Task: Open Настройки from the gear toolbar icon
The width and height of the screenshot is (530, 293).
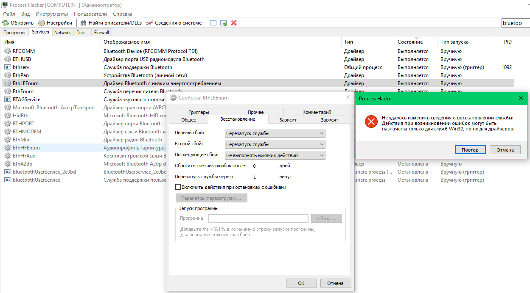Action: [x=42, y=23]
